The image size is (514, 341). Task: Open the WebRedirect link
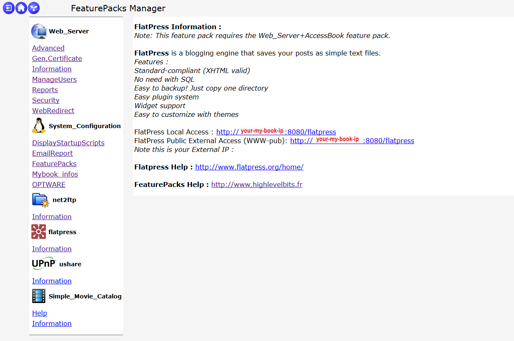pos(53,111)
